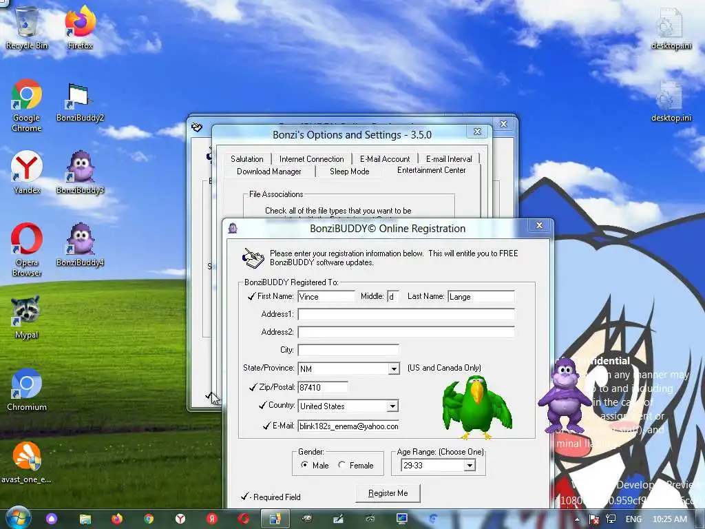Click the network icon in system tray
This screenshot has width=705, height=529.
point(611,519)
